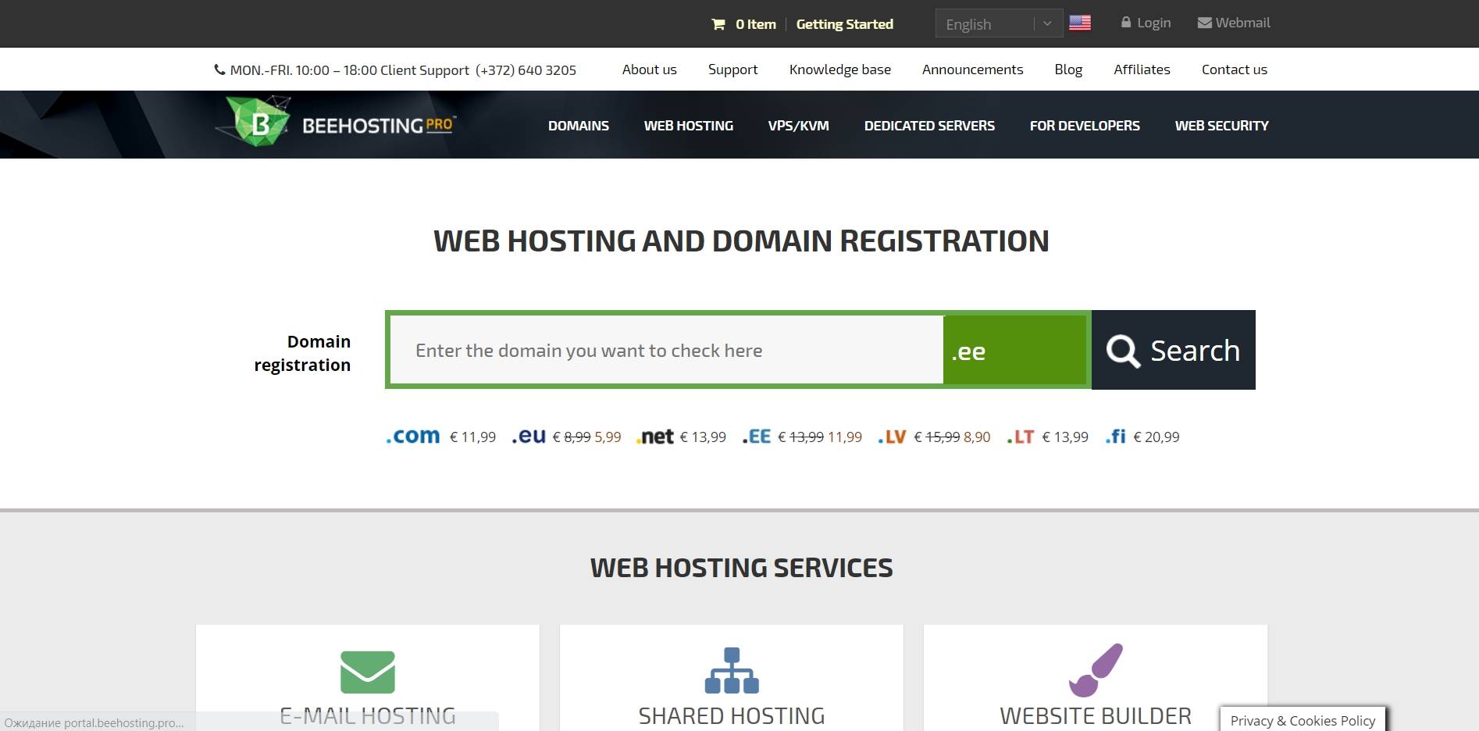Open the English language dropdown
Image resolution: width=1479 pixels, height=731 pixels.
click(999, 23)
